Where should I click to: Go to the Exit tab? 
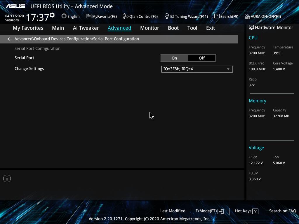pyautogui.click(x=211, y=28)
